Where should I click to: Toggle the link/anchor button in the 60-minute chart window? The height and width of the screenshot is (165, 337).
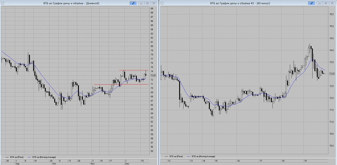point(311,3)
